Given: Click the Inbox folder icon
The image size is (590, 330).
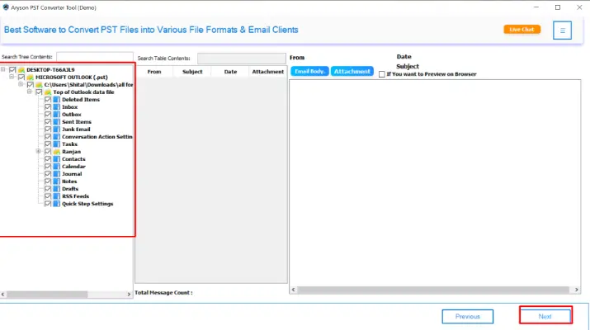Looking at the screenshot, I should pos(57,107).
